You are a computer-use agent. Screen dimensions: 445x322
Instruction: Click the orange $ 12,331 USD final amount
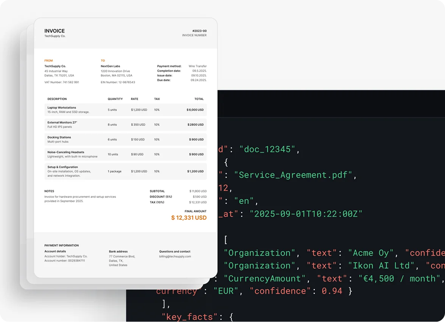pyautogui.click(x=189, y=218)
